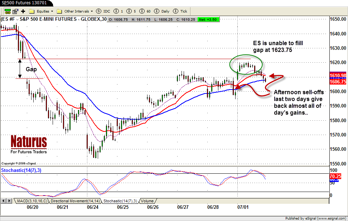Open the Equities dropdown
348x221 pixels.
(42, 11)
